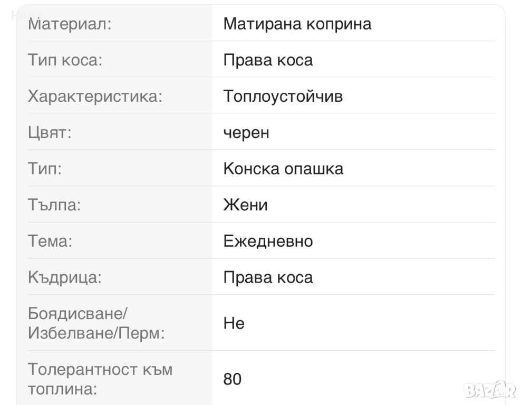The width and height of the screenshot is (522, 405).
Task: Click the "Тип коса:" label
Action: point(65,60)
